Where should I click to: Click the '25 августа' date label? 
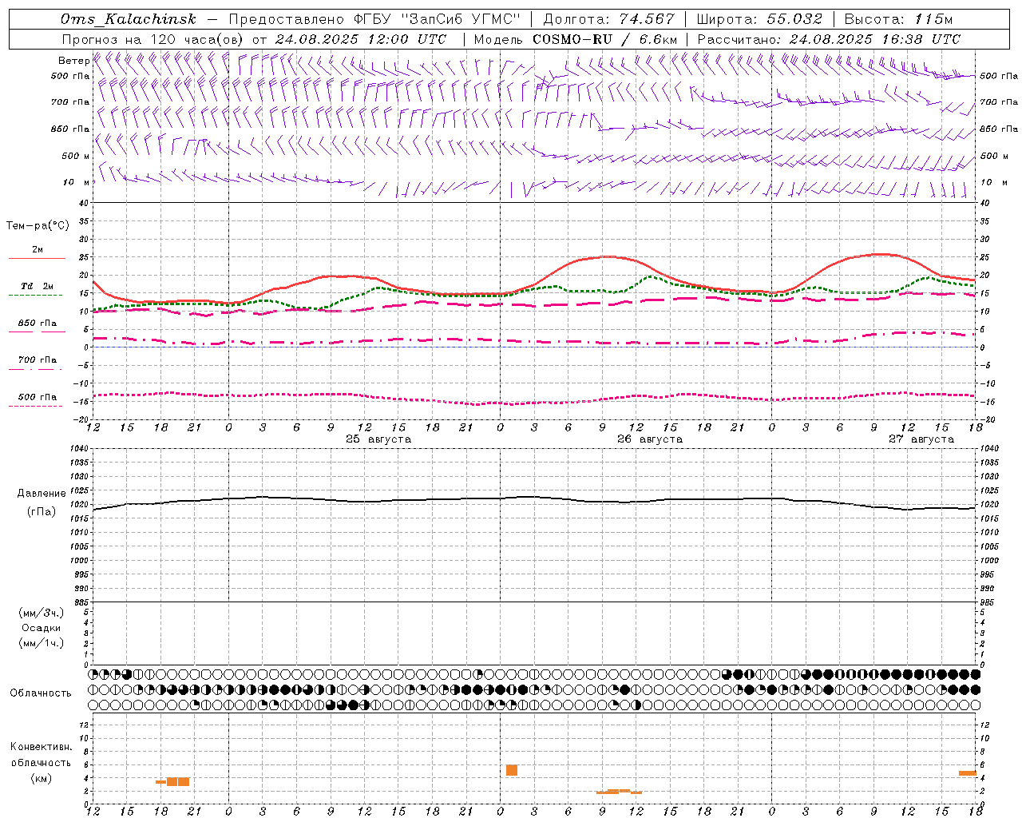tap(378, 439)
